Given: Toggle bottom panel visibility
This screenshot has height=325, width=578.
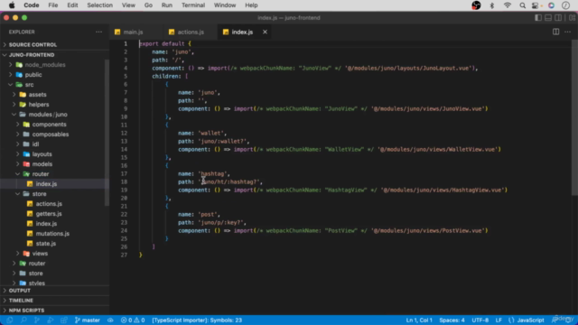Looking at the screenshot, I should tap(548, 18).
